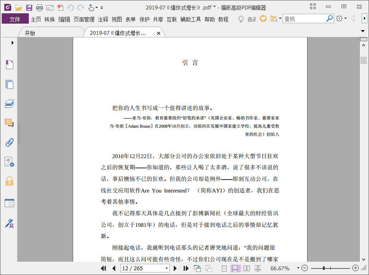
Task: Open the digital signatures panel
Action: click(x=9, y=162)
